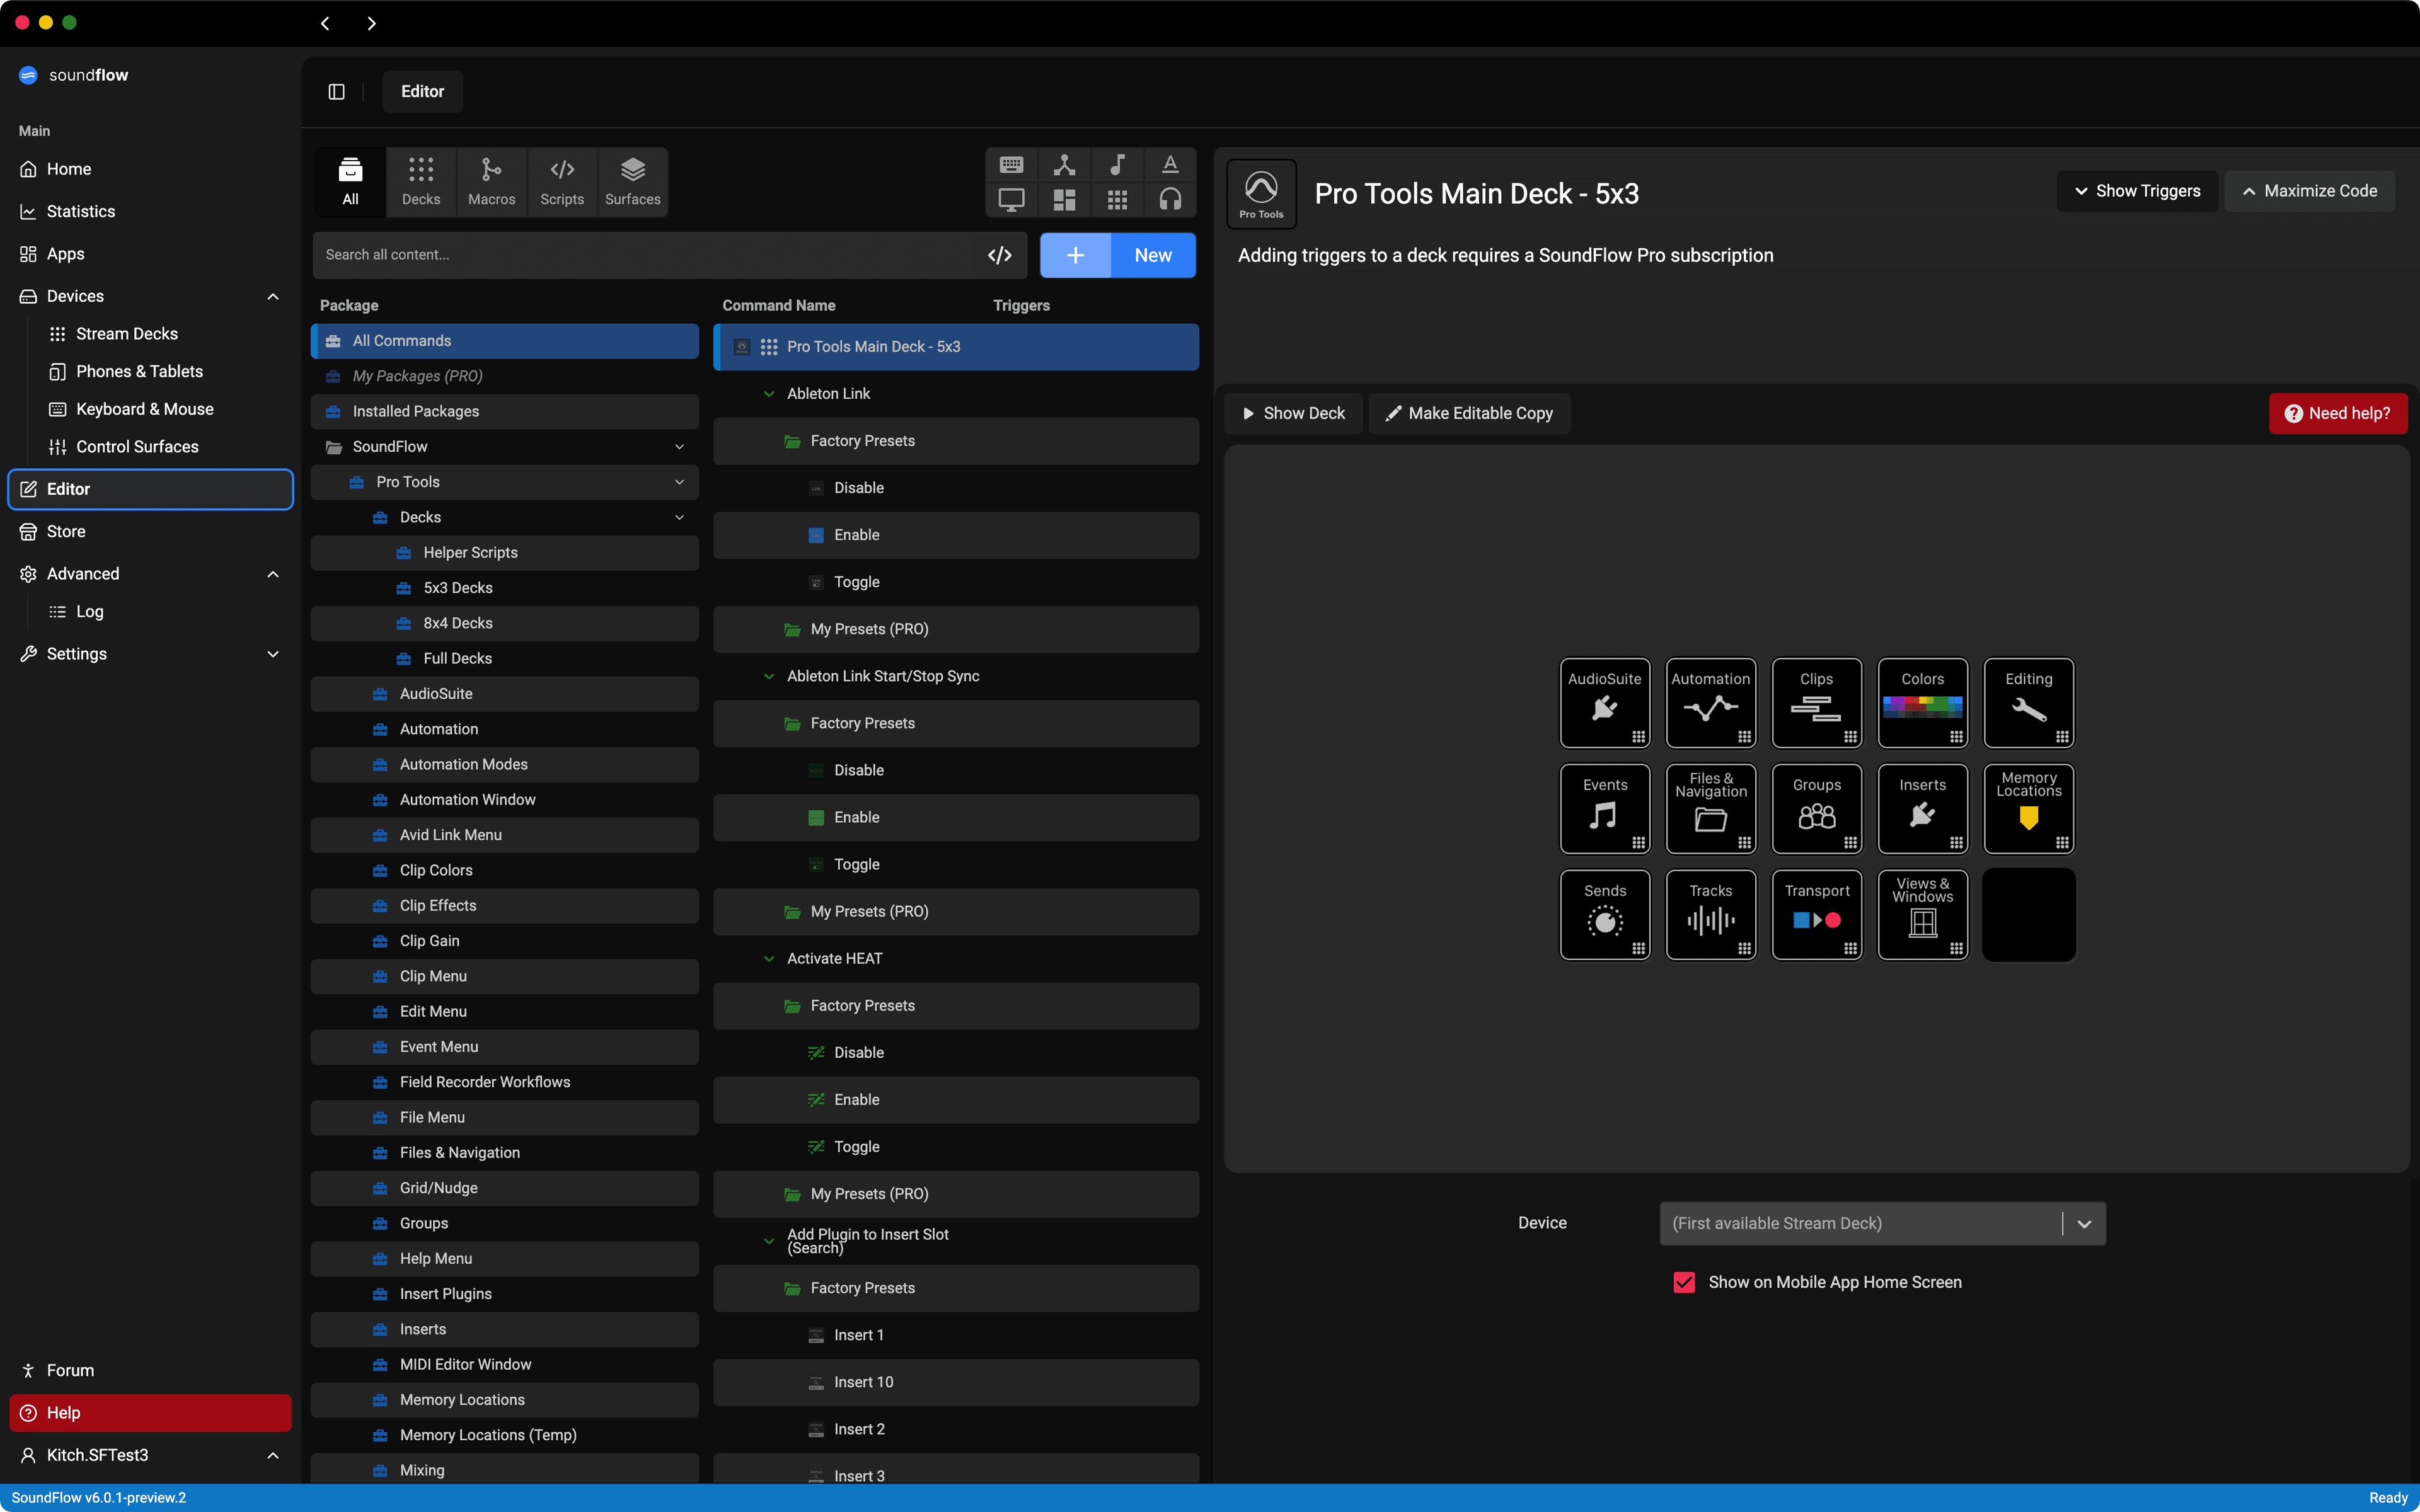Viewport: 2420px width, 1512px height.
Task: Enable Show on Mobile App Home Screen
Action: 1684,1282
